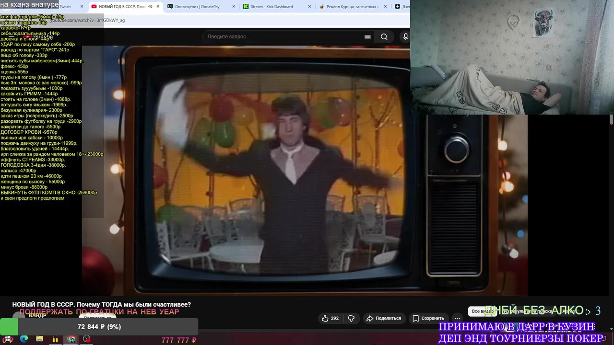Open File Explorer from taskbar
614x345 pixels.
[x=40, y=339]
